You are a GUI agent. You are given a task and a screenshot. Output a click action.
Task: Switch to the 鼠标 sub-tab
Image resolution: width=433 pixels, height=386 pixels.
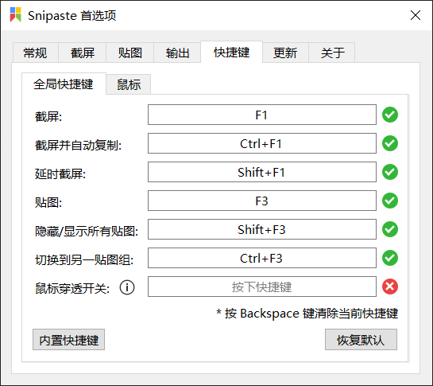coord(129,84)
